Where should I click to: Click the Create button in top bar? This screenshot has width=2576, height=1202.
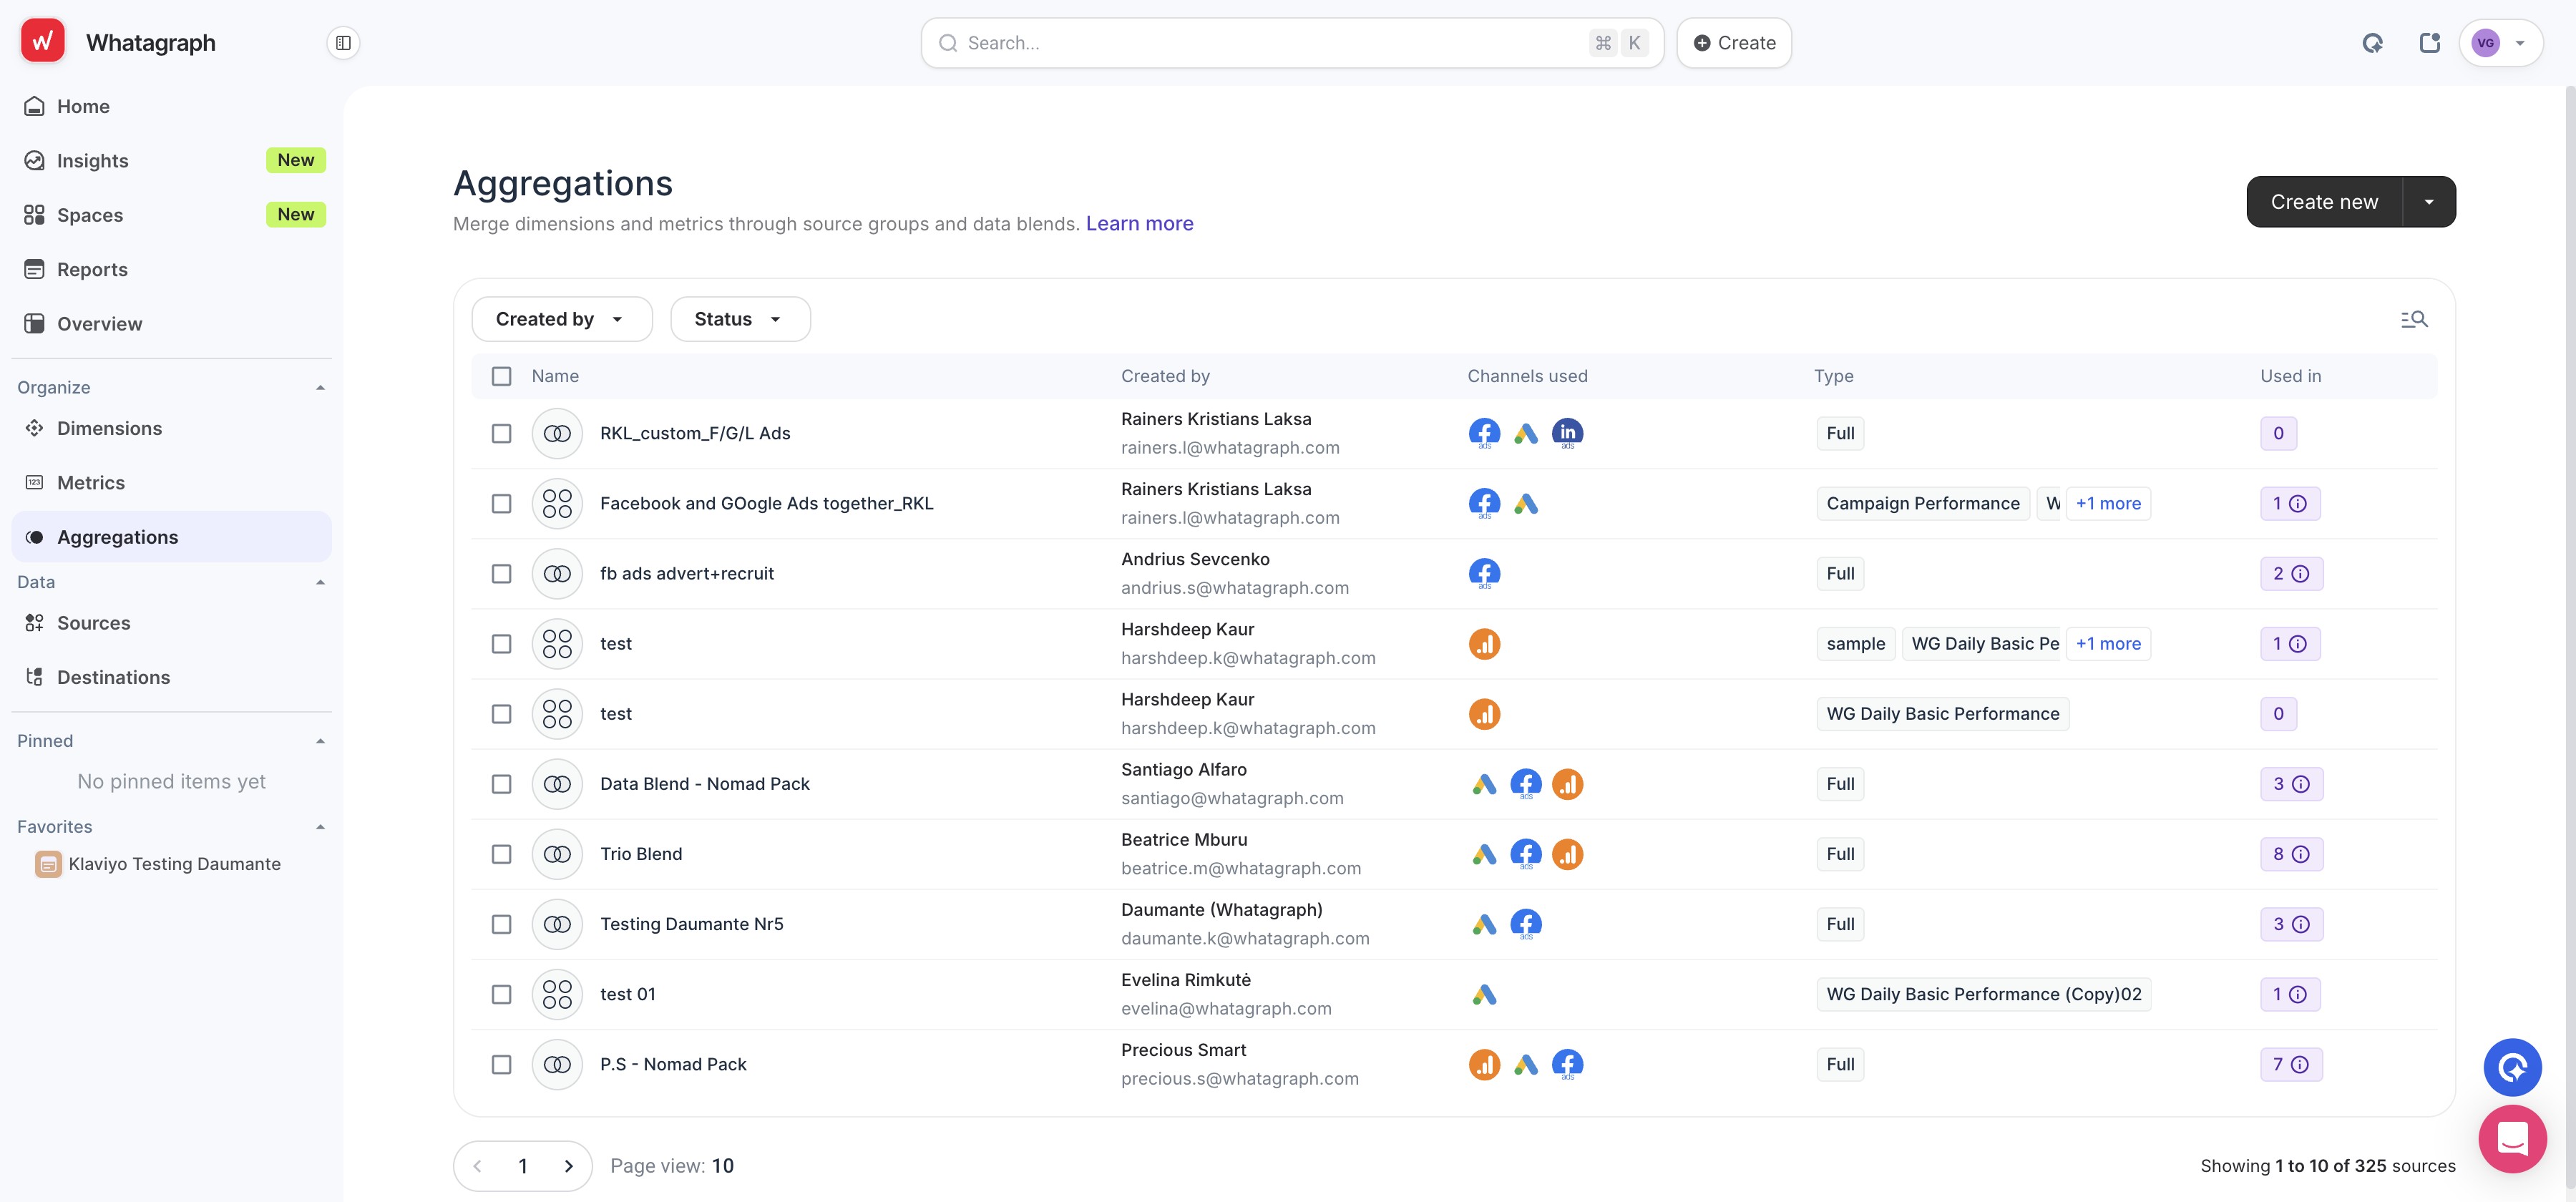pos(1733,43)
